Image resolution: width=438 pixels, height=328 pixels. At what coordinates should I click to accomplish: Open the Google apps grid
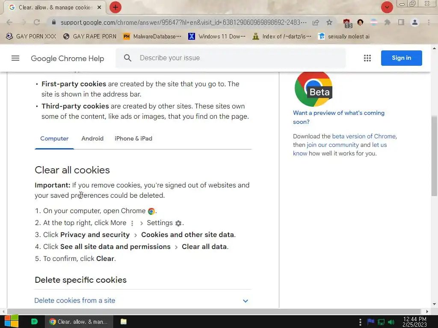pyautogui.click(x=367, y=58)
